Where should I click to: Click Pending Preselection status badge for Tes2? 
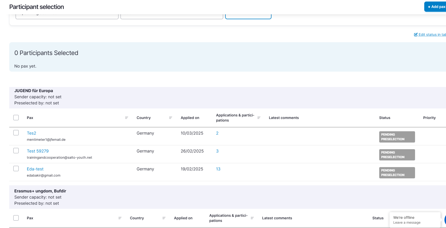pyautogui.click(x=397, y=137)
